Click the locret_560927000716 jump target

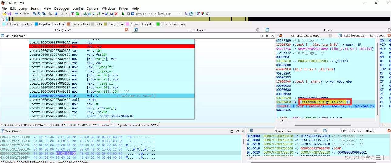[110, 116]
